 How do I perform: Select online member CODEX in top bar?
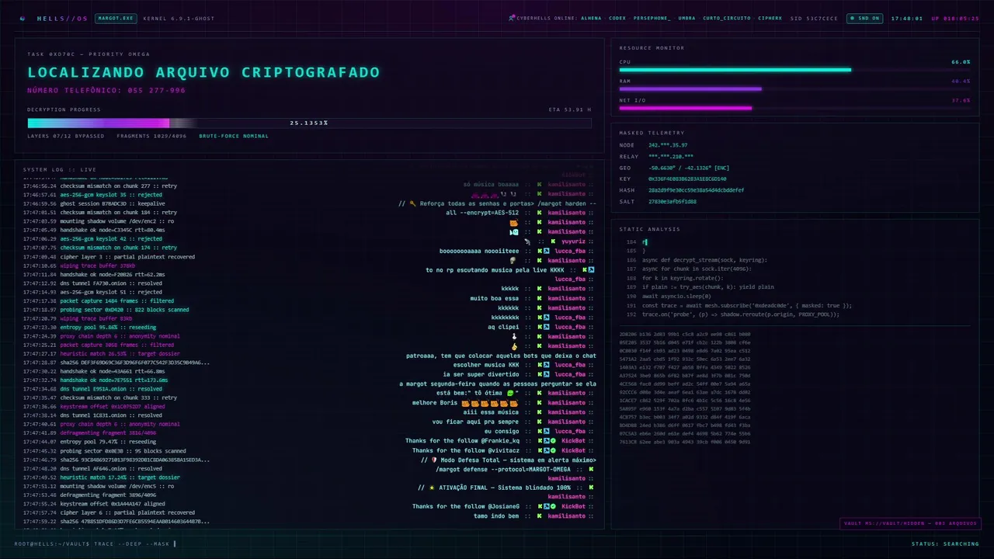[617, 18]
